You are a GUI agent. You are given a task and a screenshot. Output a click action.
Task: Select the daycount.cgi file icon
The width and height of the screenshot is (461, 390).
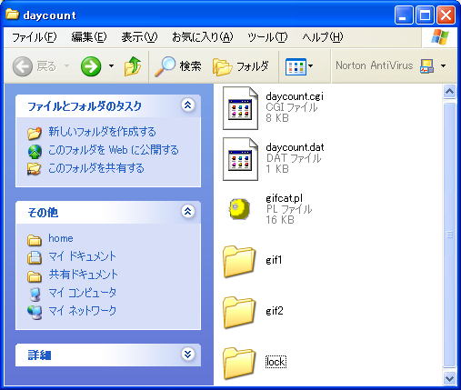click(240, 108)
